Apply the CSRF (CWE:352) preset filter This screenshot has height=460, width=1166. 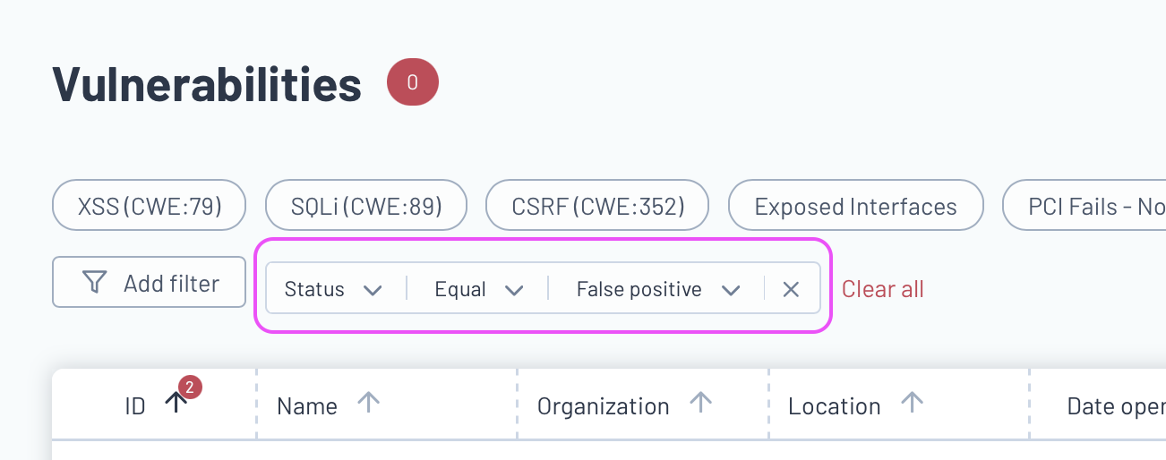(597, 206)
